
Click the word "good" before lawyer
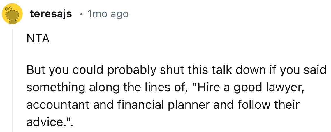(248, 87)
